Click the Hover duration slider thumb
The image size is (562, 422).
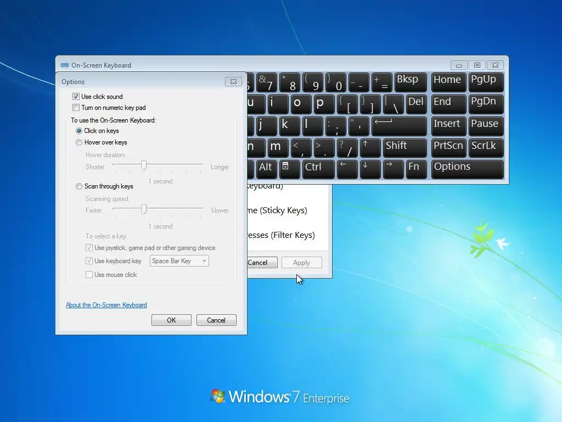click(144, 165)
